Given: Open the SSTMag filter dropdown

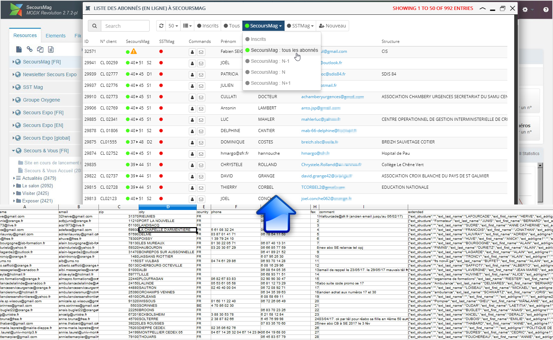Looking at the screenshot, I should click(x=300, y=26).
